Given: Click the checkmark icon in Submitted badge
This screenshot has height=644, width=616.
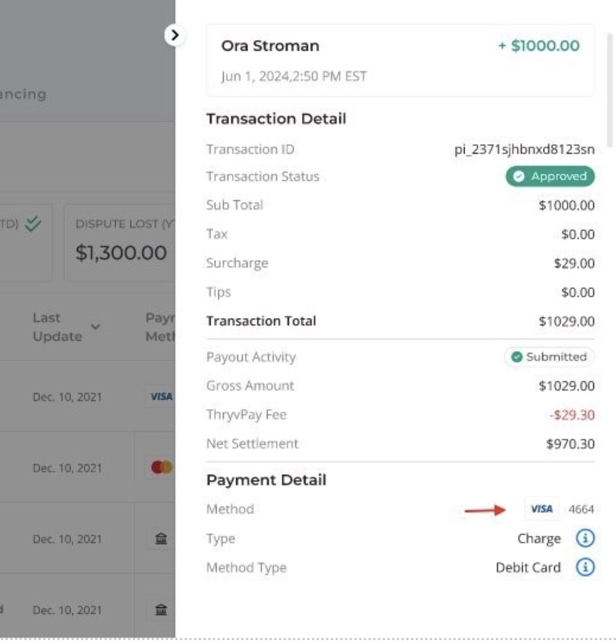Looking at the screenshot, I should (517, 357).
